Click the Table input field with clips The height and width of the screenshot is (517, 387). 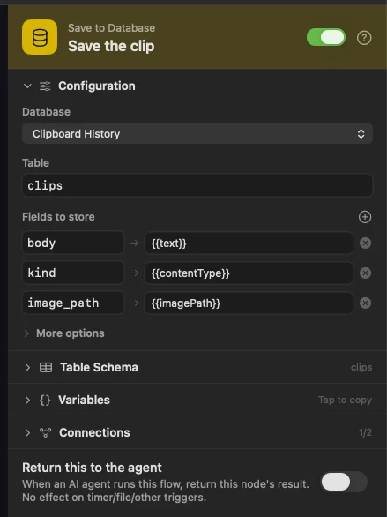click(x=197, y=185)
